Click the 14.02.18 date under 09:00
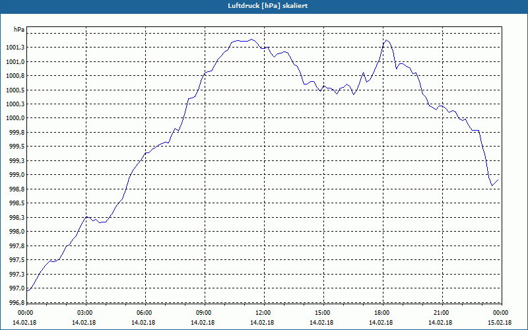528x330 pixels. 203,323
